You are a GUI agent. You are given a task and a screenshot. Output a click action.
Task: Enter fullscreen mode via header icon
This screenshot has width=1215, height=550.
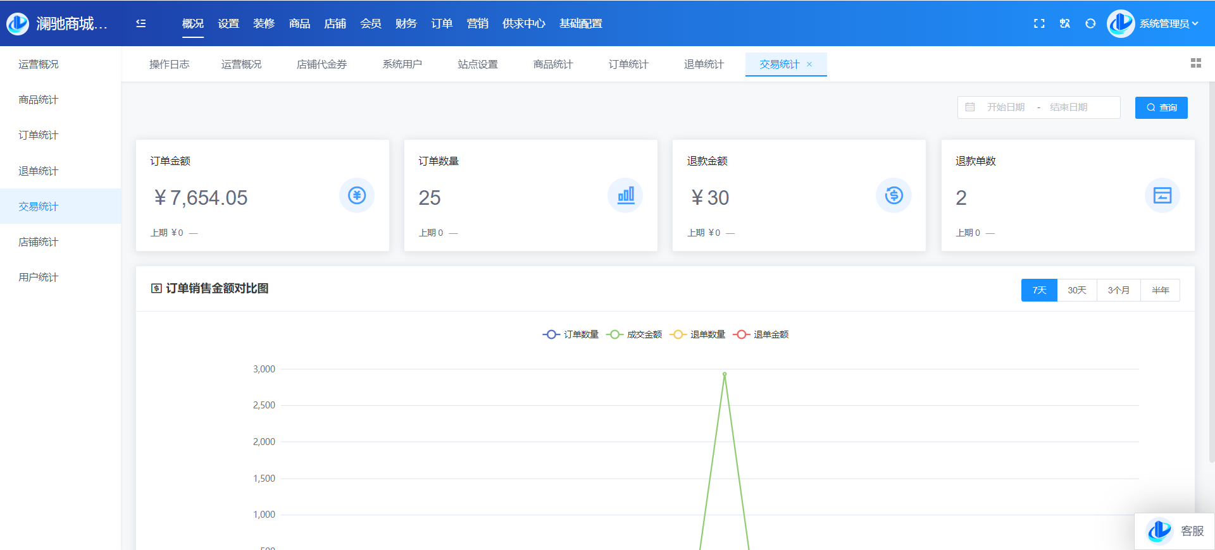(x=1039, y=23)
